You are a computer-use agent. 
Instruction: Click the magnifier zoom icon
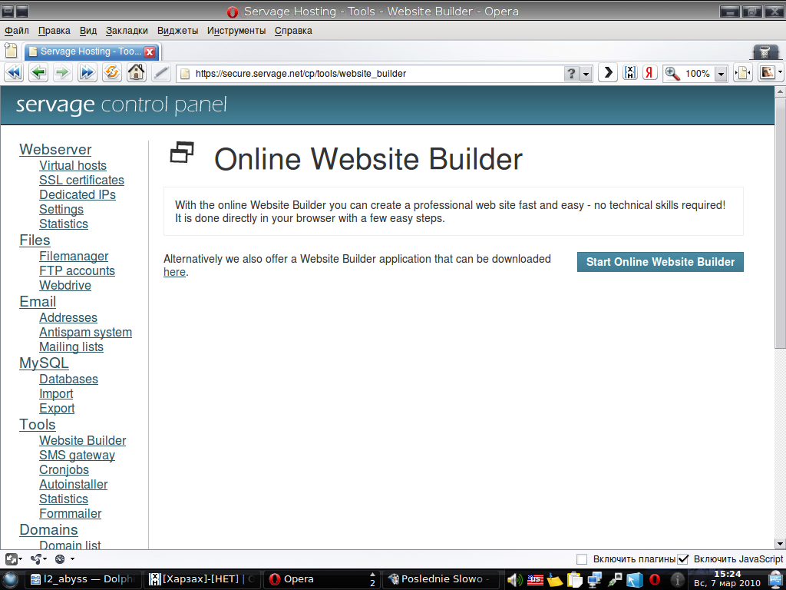coord(672,74)
